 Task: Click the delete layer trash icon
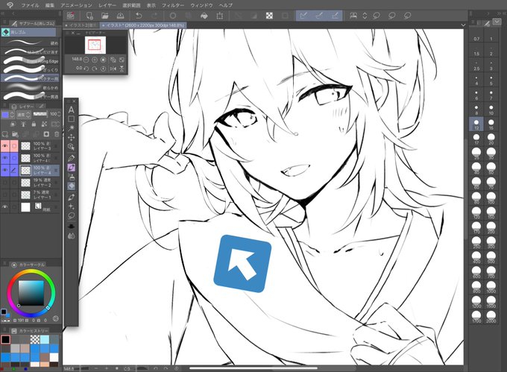pyautogui.click(x=57, y=134)
